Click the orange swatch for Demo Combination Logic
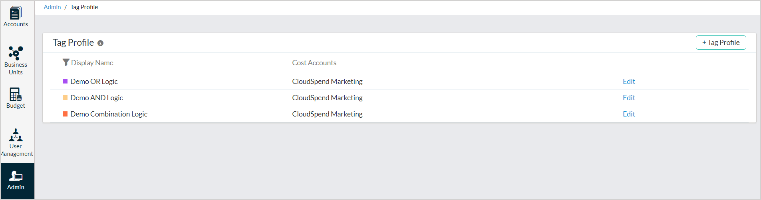 point(65,114)
